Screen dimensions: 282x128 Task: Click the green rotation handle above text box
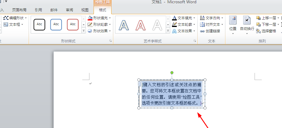tap(172, 73)
